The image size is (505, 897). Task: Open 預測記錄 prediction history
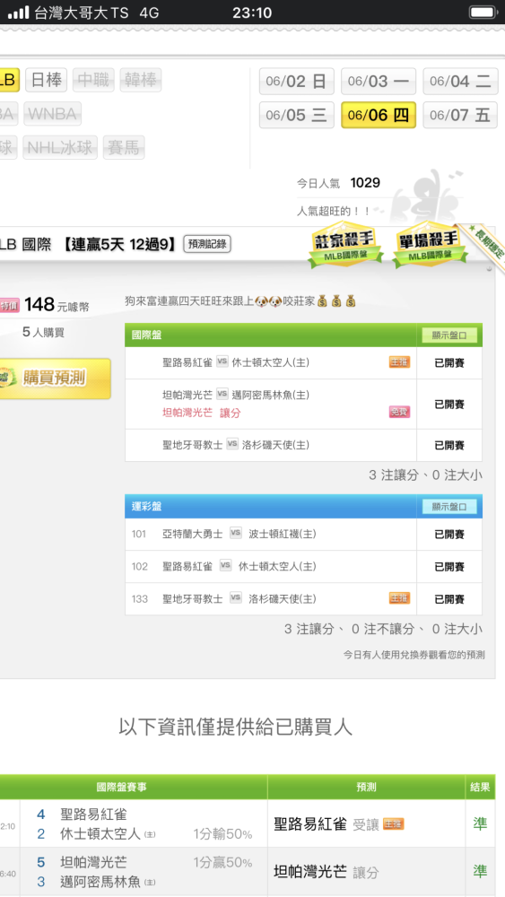point(207,244)
